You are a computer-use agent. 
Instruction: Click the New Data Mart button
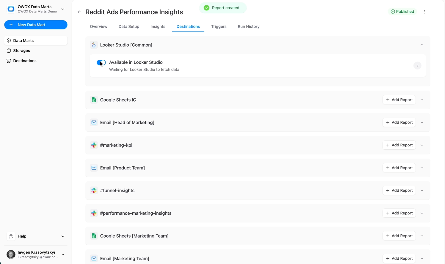click(x=36, y=25)
